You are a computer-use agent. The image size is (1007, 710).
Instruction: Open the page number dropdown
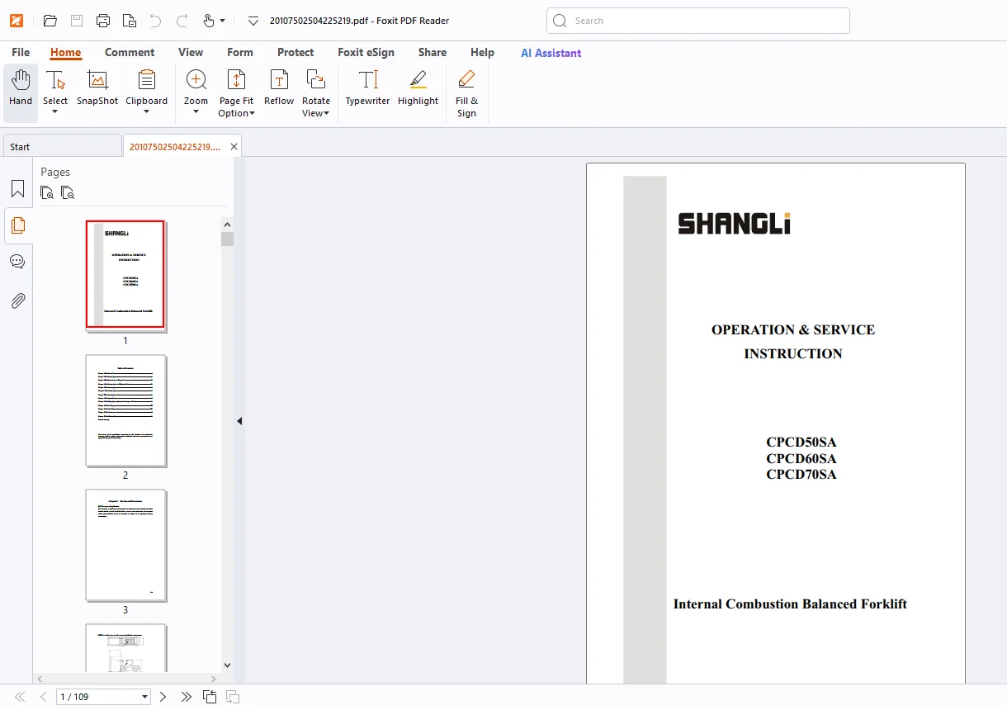(x=145, y=697)
